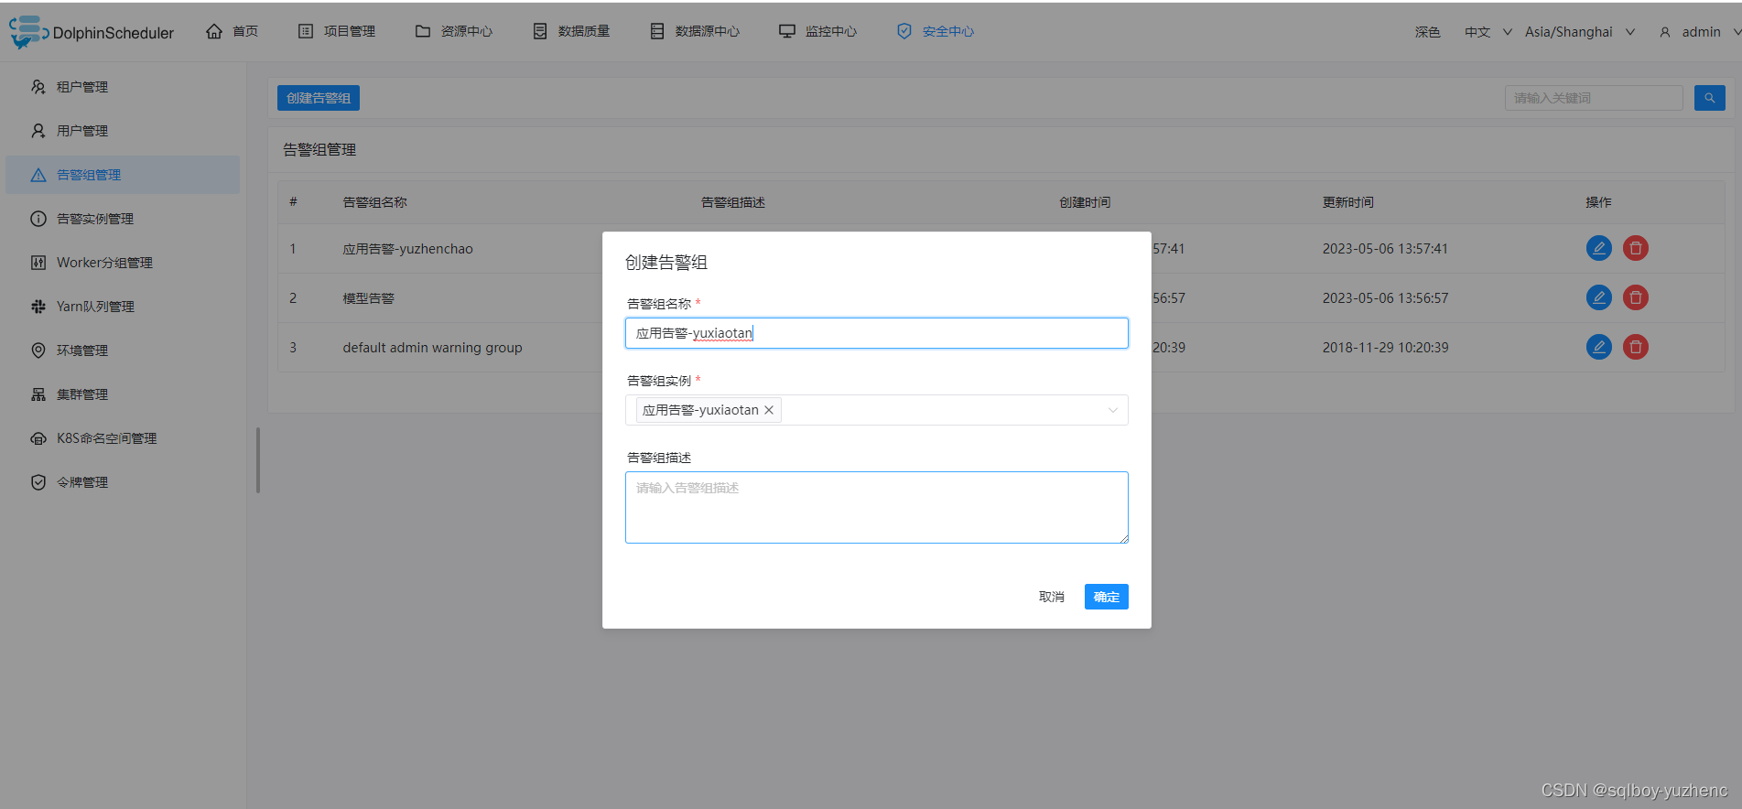1742x809 pixels.
Task: Go to K8S命名空间管理 in sidebar
Action: coord(123,438)
